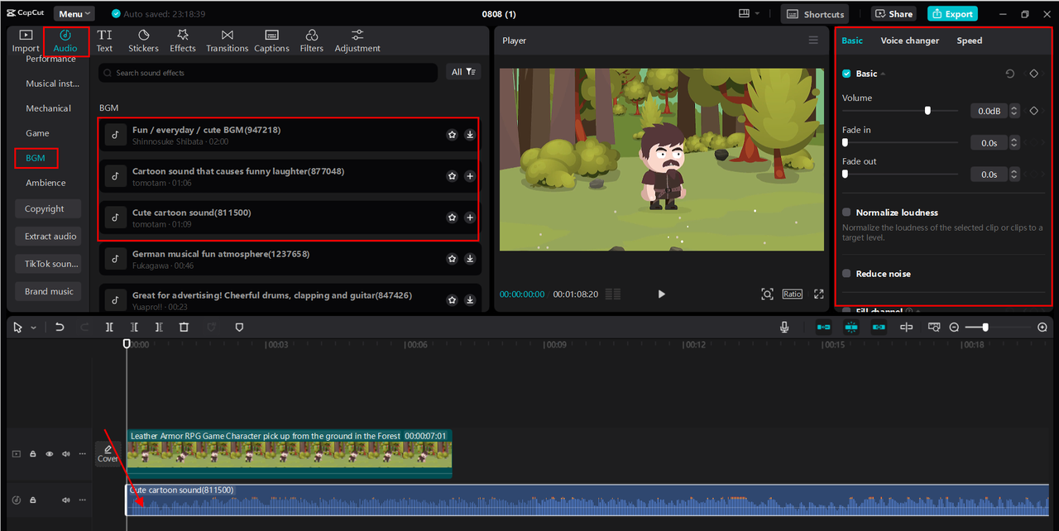Open the TikTok sounds section
This screenshot has height=531, width=1059.
tap(47, 264)
